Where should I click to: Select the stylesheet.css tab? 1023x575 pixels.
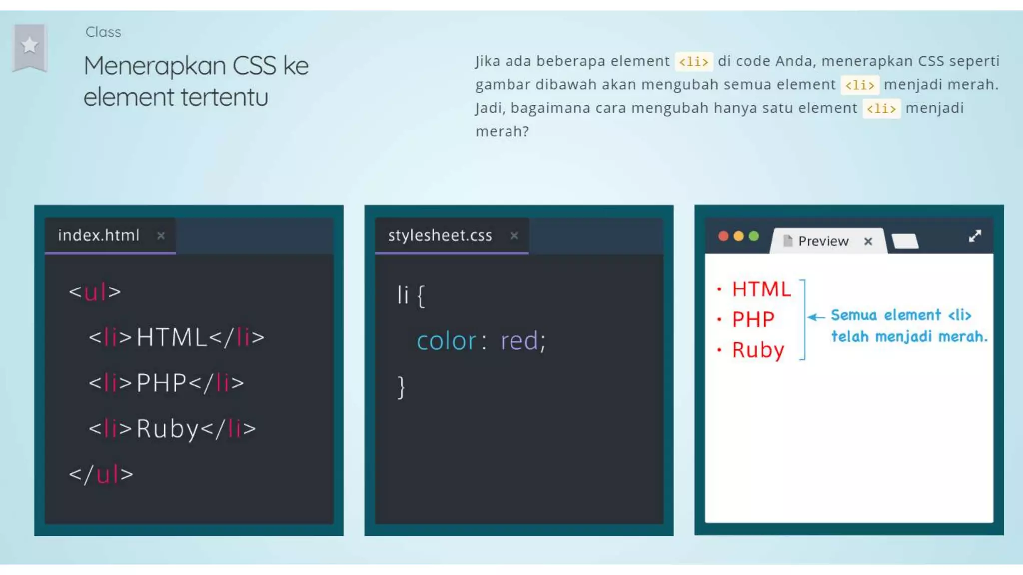(452, 235)
